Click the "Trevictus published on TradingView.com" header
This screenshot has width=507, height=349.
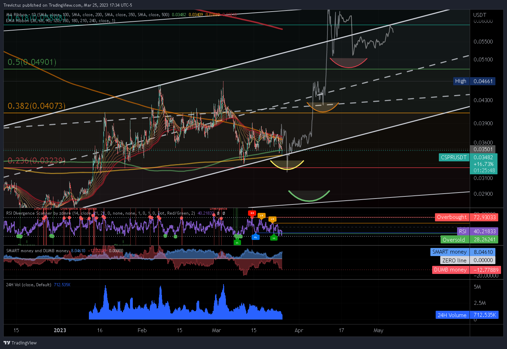click(x=68, y=5)
